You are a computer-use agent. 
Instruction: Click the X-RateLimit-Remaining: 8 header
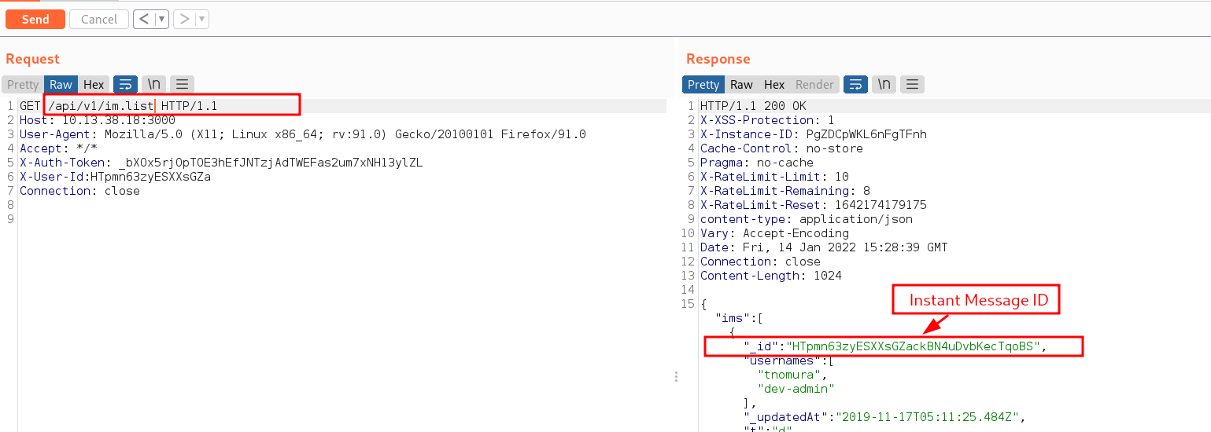[x=785, y=191]
